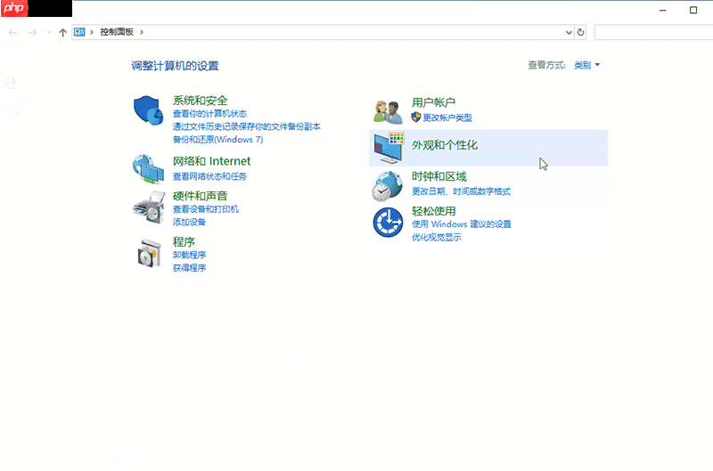Screen dimensions: 713x471
Task: Open the Ease of Access blue icon
Action: [x=388, y=223]
